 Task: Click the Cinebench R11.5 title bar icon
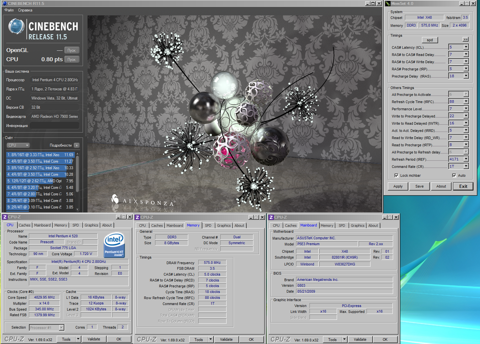coord(5,3)
